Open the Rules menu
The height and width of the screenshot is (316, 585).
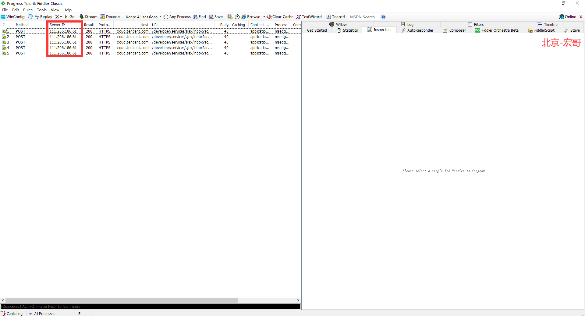(28, 10)
